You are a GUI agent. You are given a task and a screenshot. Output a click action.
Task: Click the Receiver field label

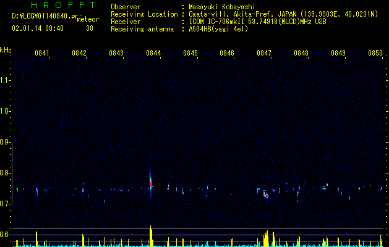[x=126, y=22]
